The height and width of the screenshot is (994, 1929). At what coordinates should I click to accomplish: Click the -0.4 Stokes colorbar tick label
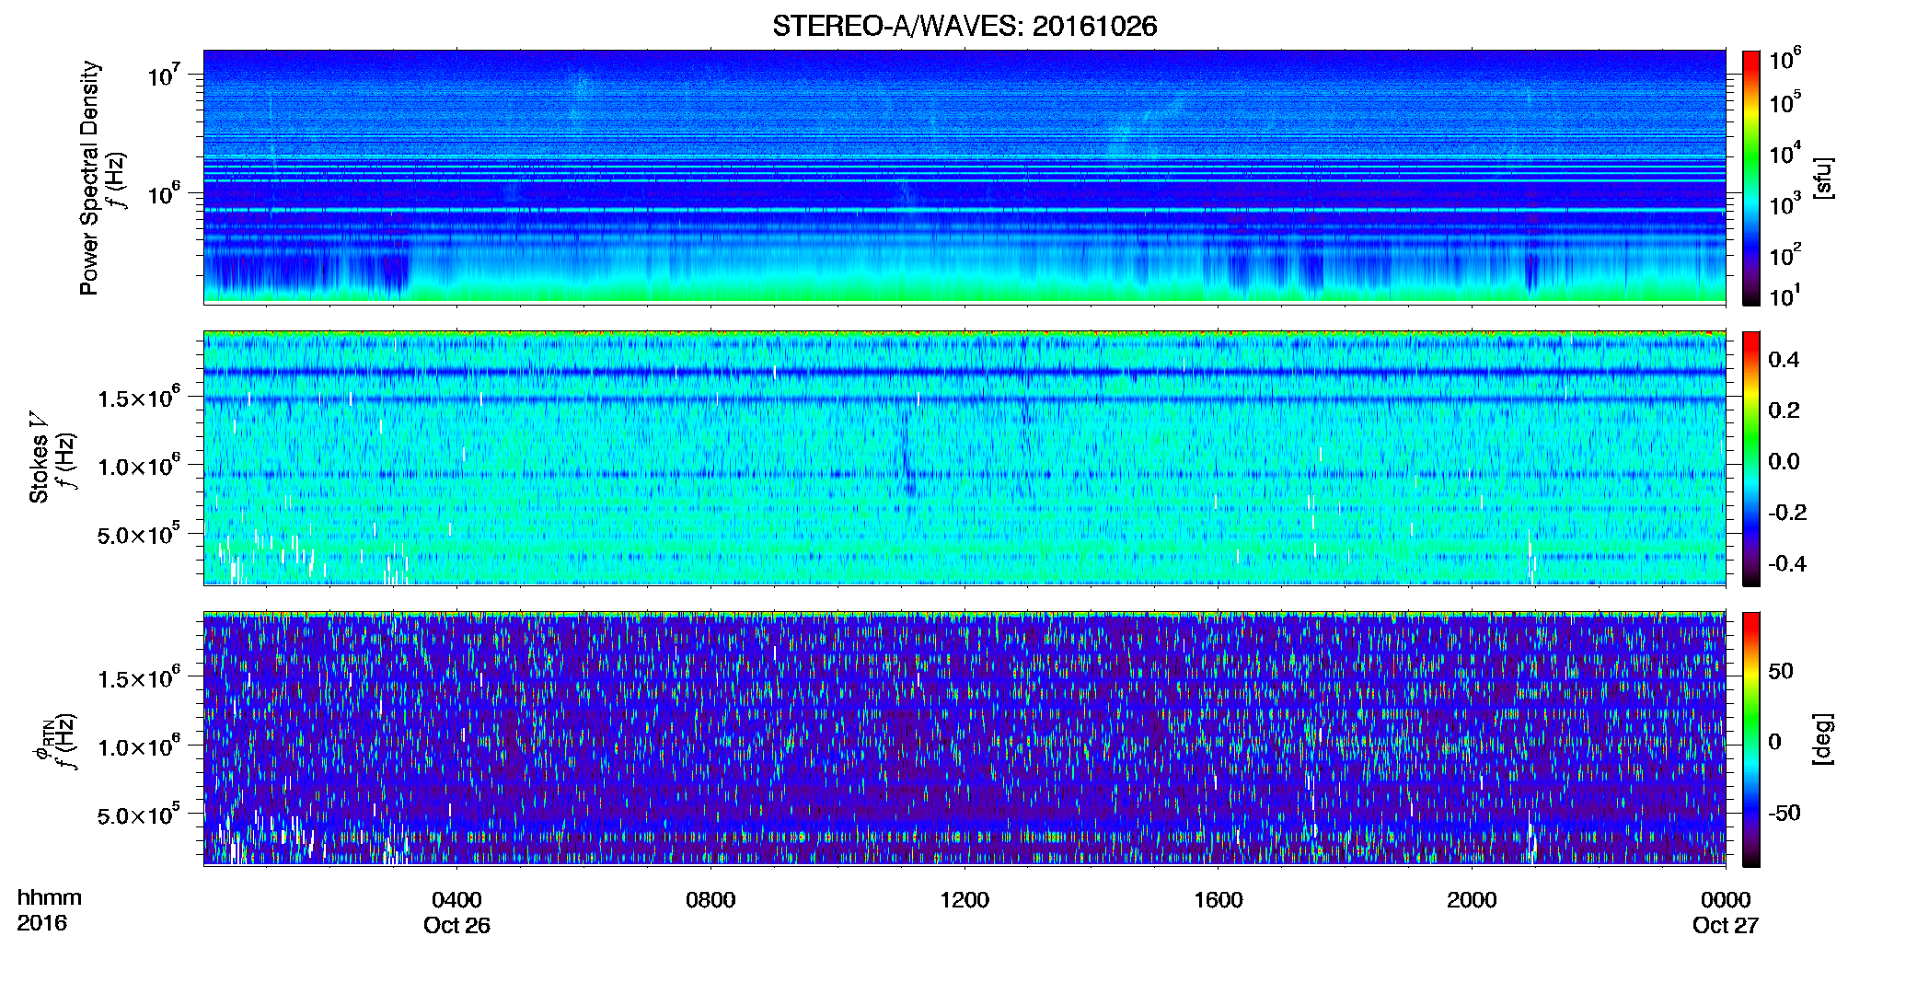1787,563
